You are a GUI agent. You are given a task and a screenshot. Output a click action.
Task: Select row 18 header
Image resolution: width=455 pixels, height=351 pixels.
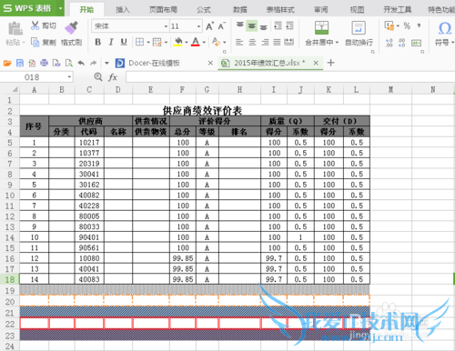[x=10, y=279]
